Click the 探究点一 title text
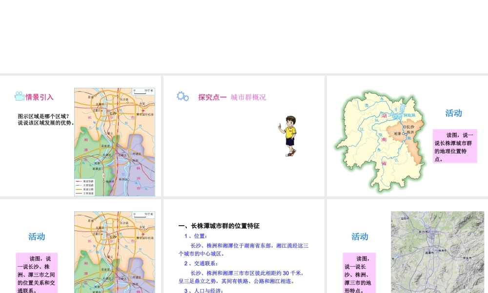The height and width of the screenshot is (293, 488). (212, 97)
